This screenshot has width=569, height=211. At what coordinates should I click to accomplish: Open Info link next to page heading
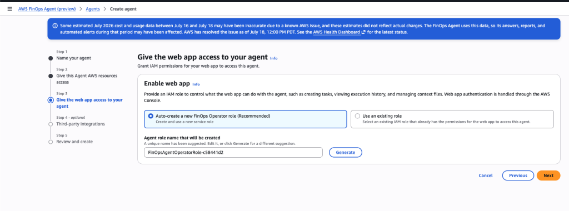(x=273, y=58)
